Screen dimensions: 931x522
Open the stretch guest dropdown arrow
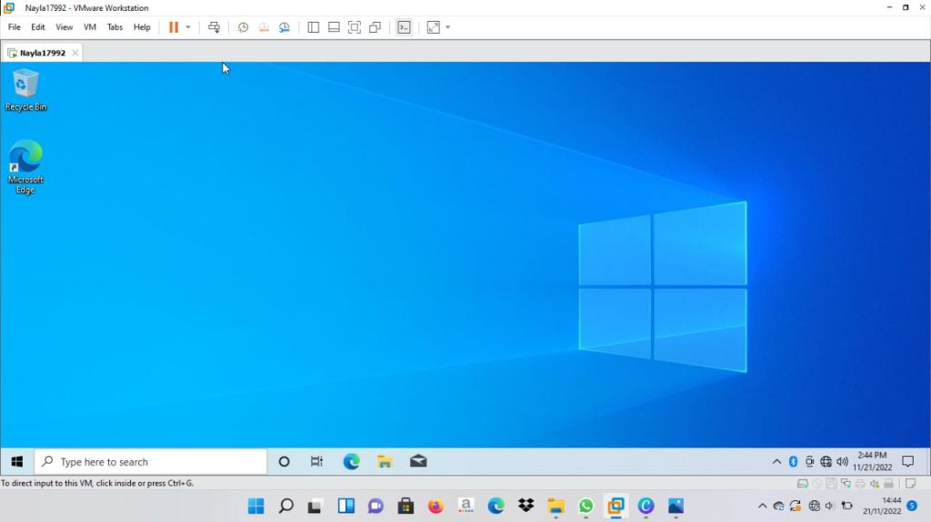click(x=447, y=27)
